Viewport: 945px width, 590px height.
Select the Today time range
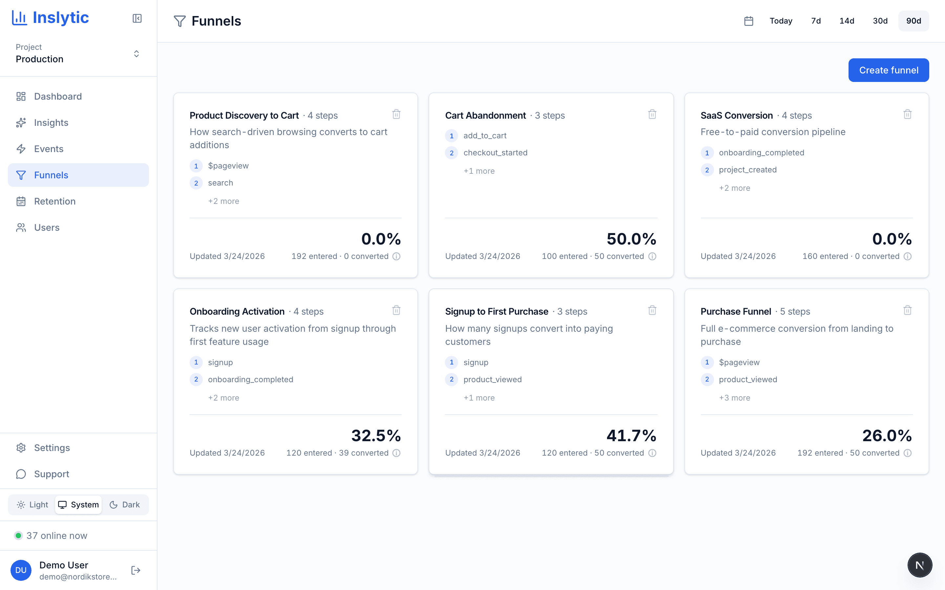[780, 21]
